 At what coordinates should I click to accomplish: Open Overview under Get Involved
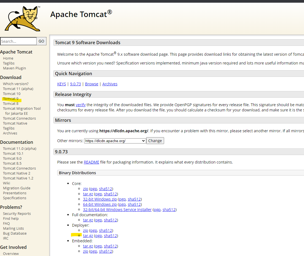tap(11, 254)
